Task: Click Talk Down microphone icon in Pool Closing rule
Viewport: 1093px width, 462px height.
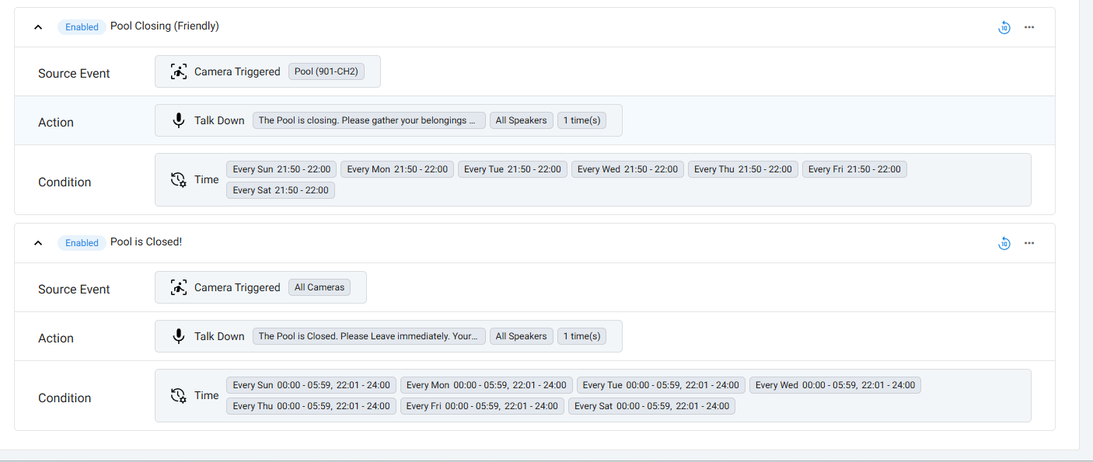Action: 179,120
